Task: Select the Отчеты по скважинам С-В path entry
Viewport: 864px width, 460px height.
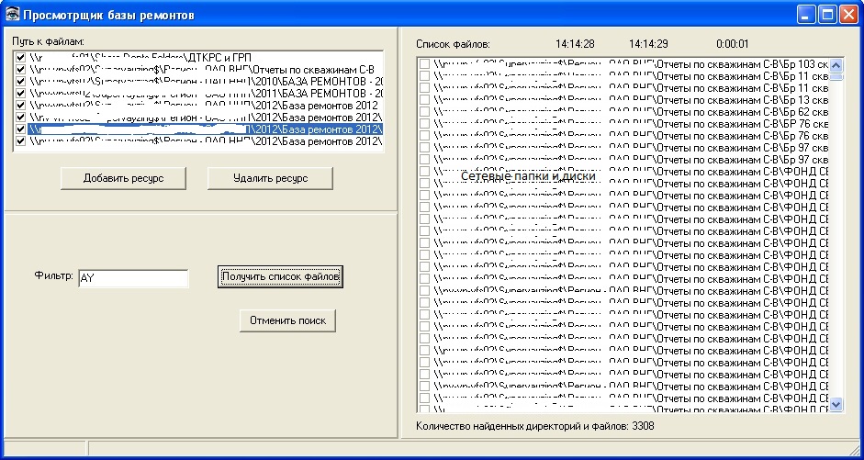Action: coord(205,70)
